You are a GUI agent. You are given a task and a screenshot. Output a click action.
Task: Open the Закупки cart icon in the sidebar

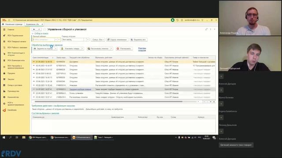[4, 79]
